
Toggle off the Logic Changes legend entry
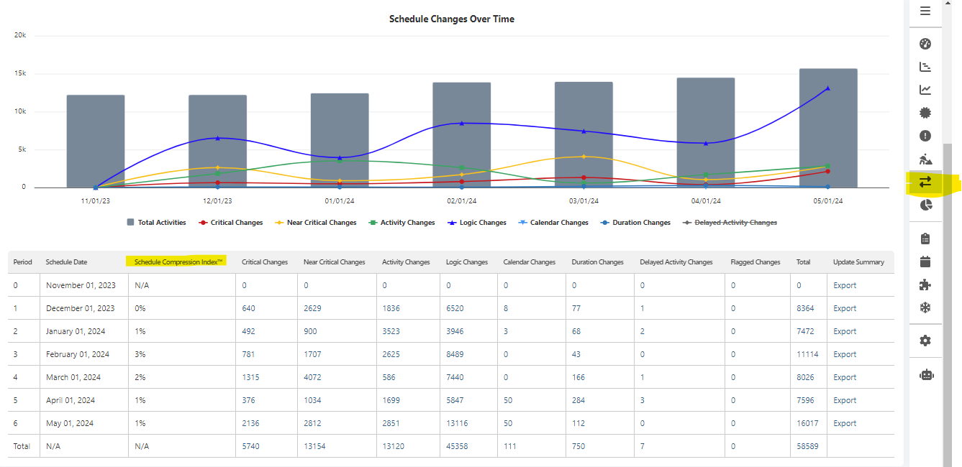(476, 222)
